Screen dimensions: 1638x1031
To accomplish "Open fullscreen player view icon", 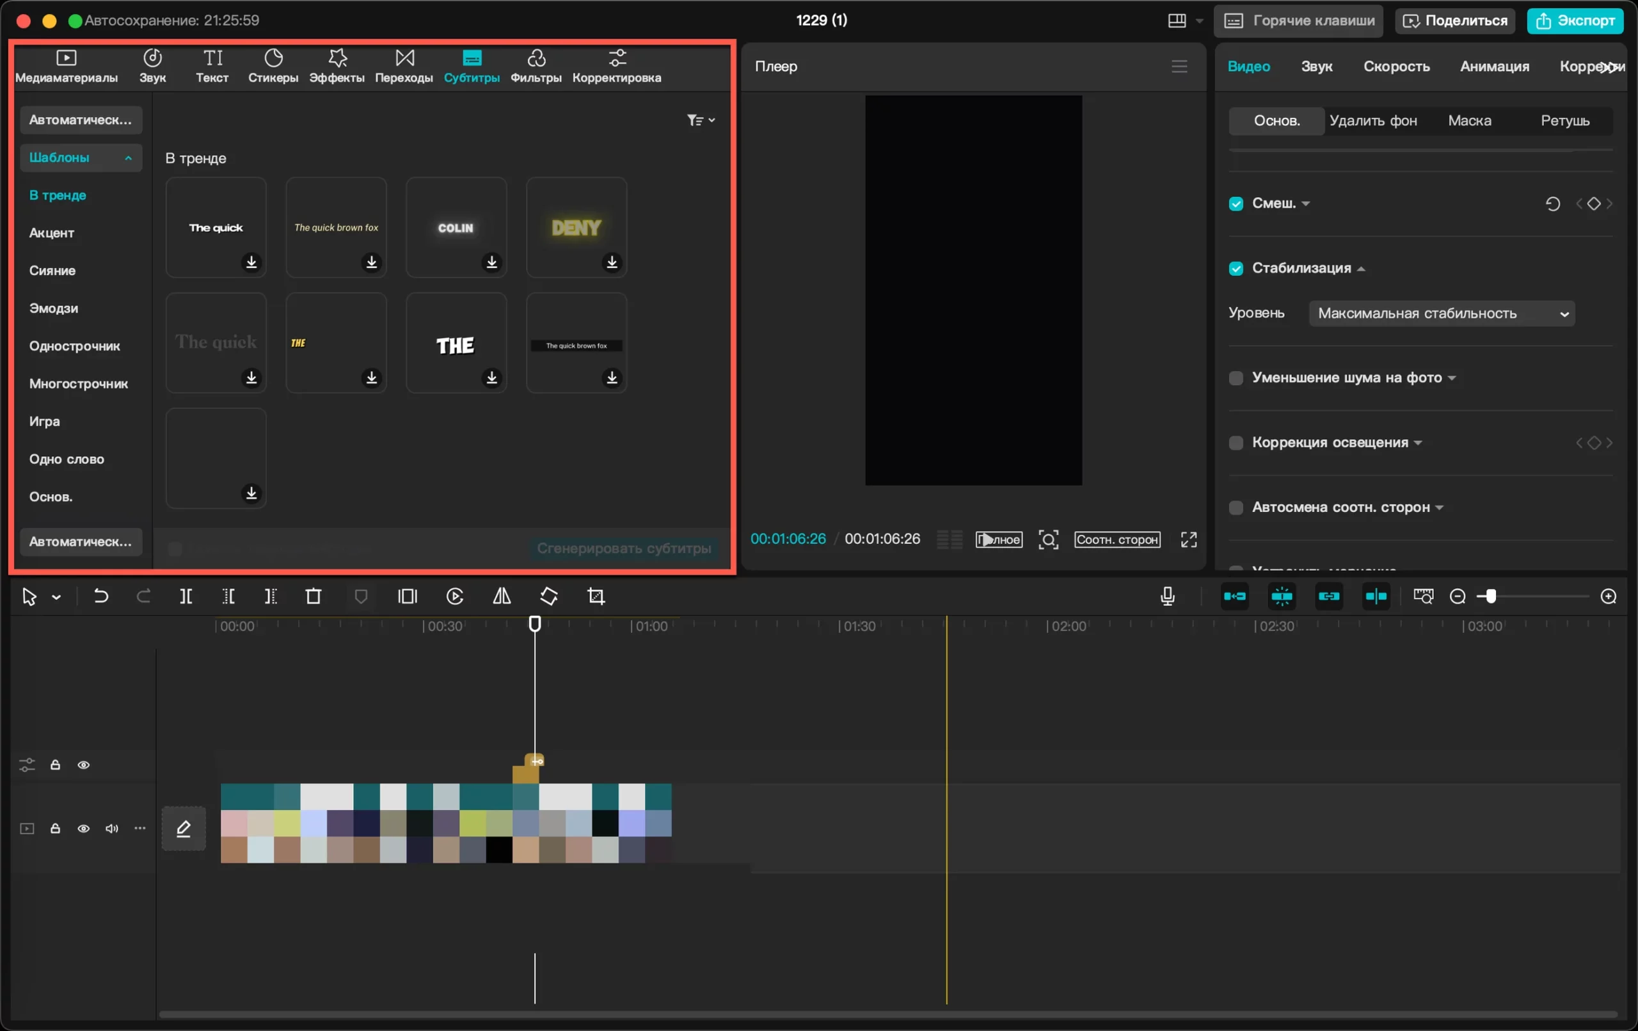I will click(x=1188, y=539).
